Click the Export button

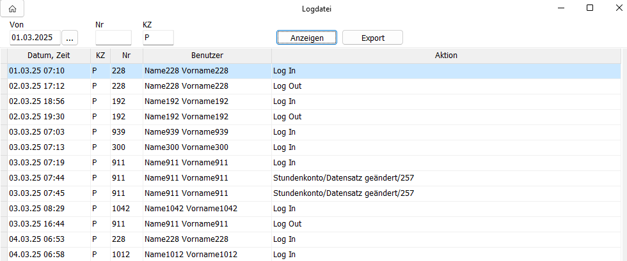point(372,38)
